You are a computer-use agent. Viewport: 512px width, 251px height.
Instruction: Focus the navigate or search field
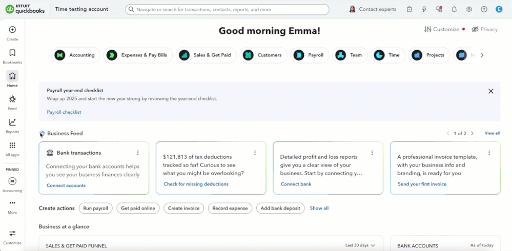227,9
